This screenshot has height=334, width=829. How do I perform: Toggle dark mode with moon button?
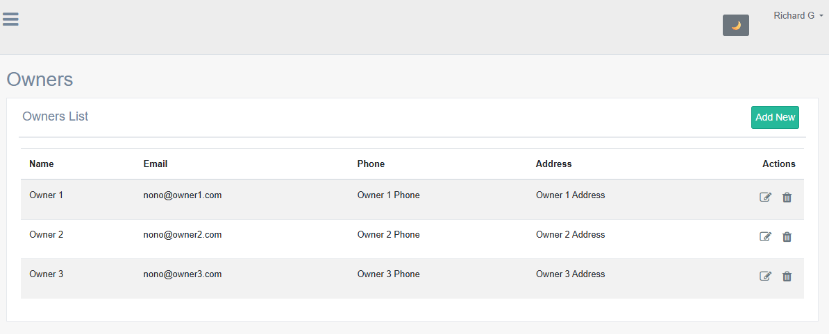[735, 26]
